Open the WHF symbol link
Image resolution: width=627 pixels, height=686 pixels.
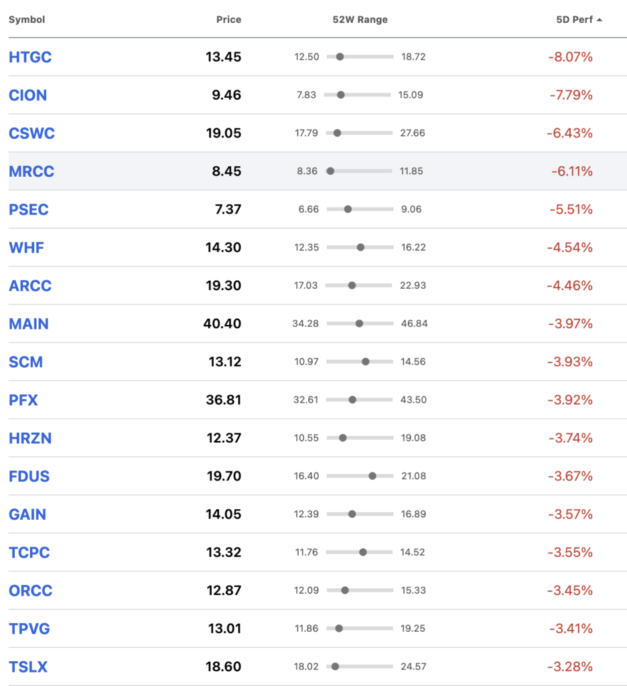pos(26,248)
